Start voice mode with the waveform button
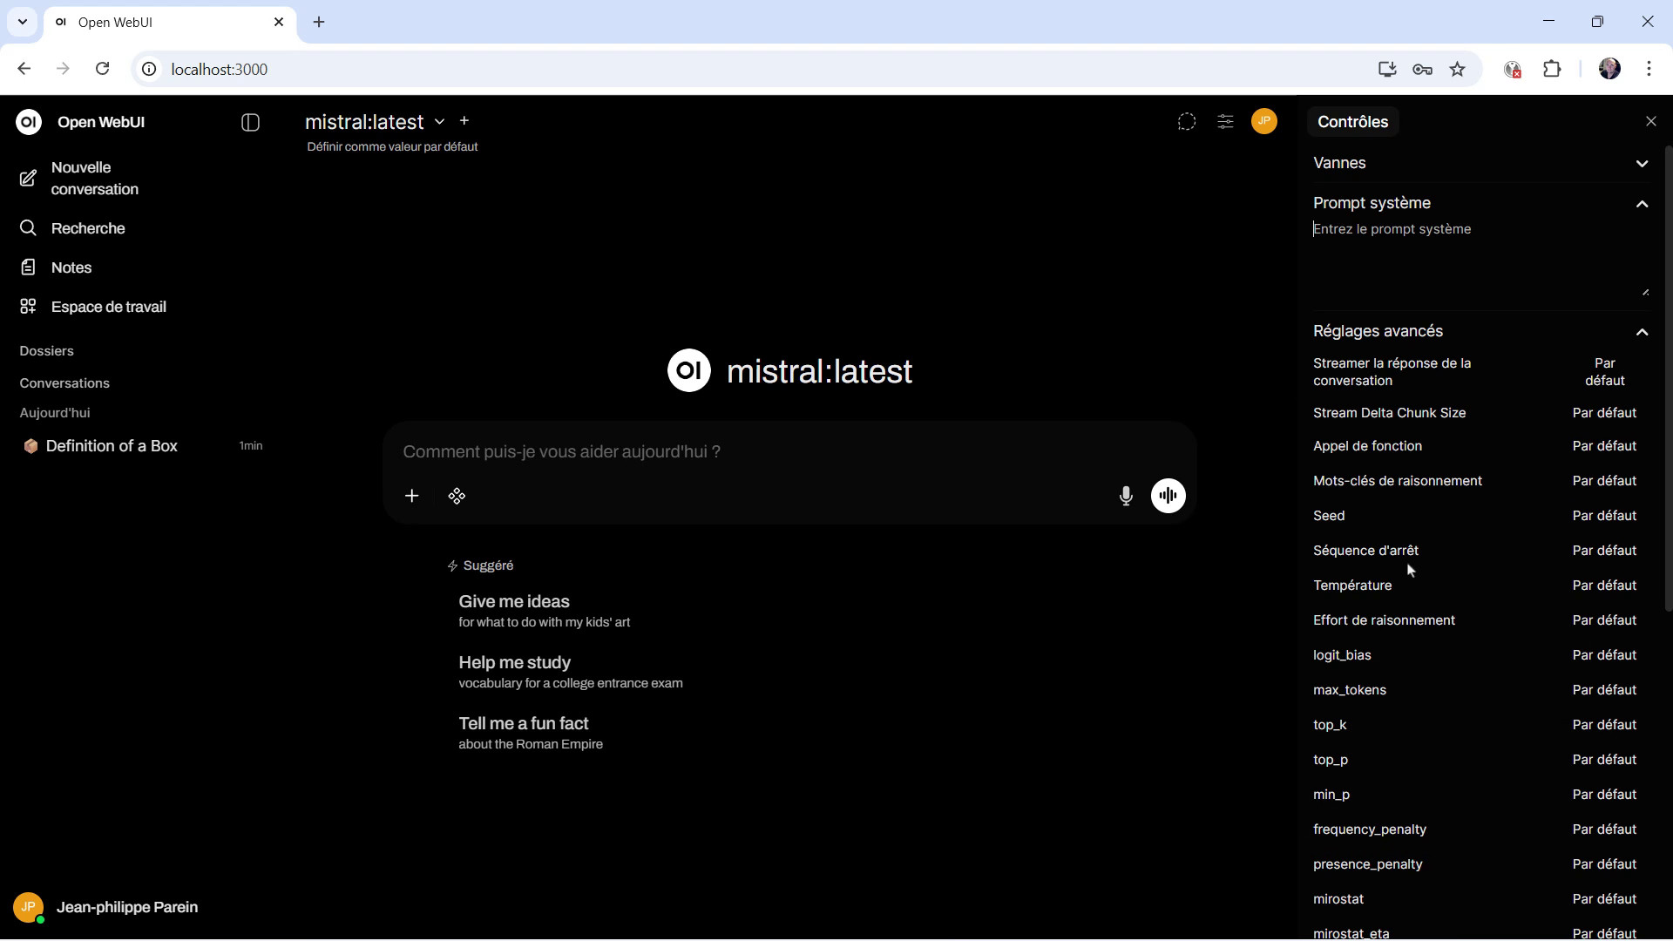1673x941 pixels. [1168, 496]
